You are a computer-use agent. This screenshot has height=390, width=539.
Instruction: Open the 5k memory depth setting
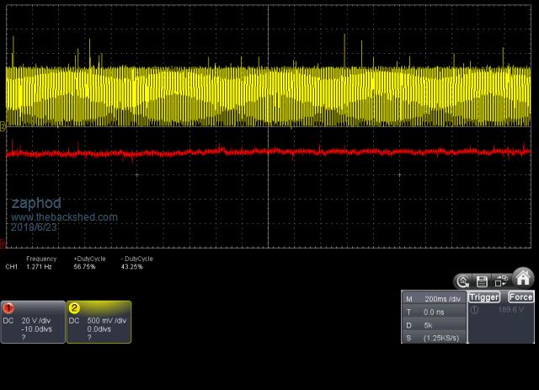point(429,324)
